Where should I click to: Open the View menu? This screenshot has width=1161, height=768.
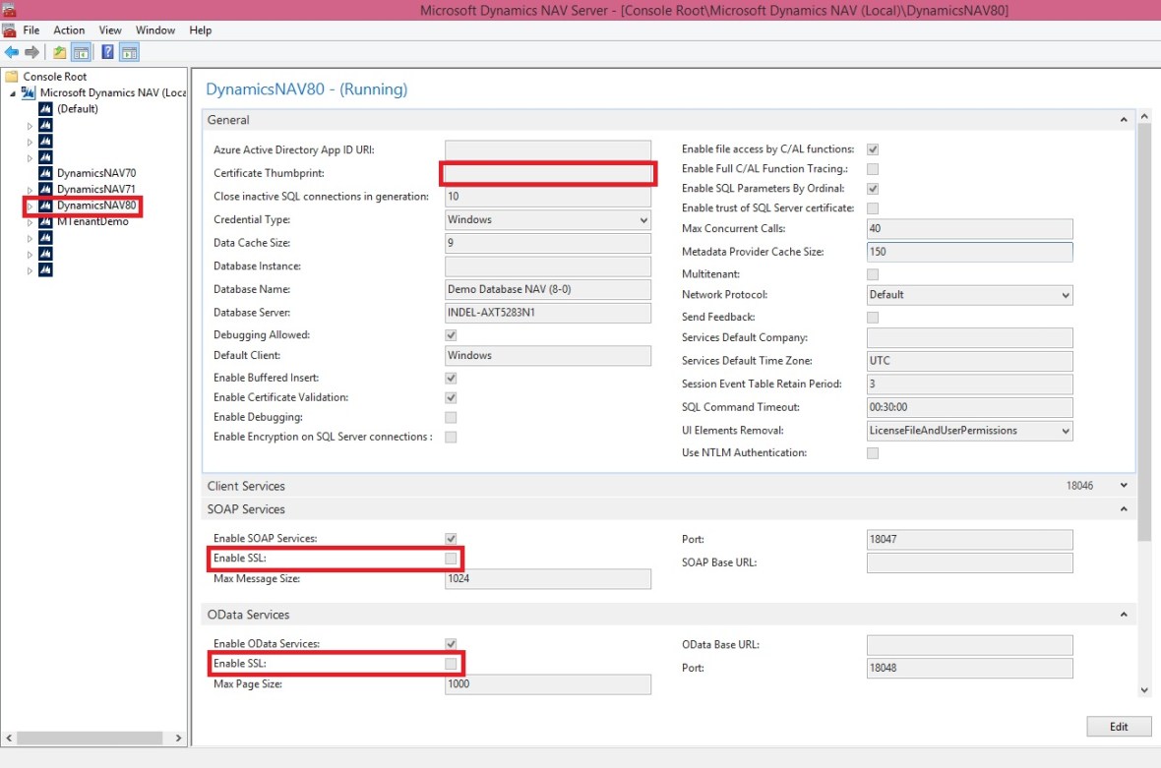(110, 30)
